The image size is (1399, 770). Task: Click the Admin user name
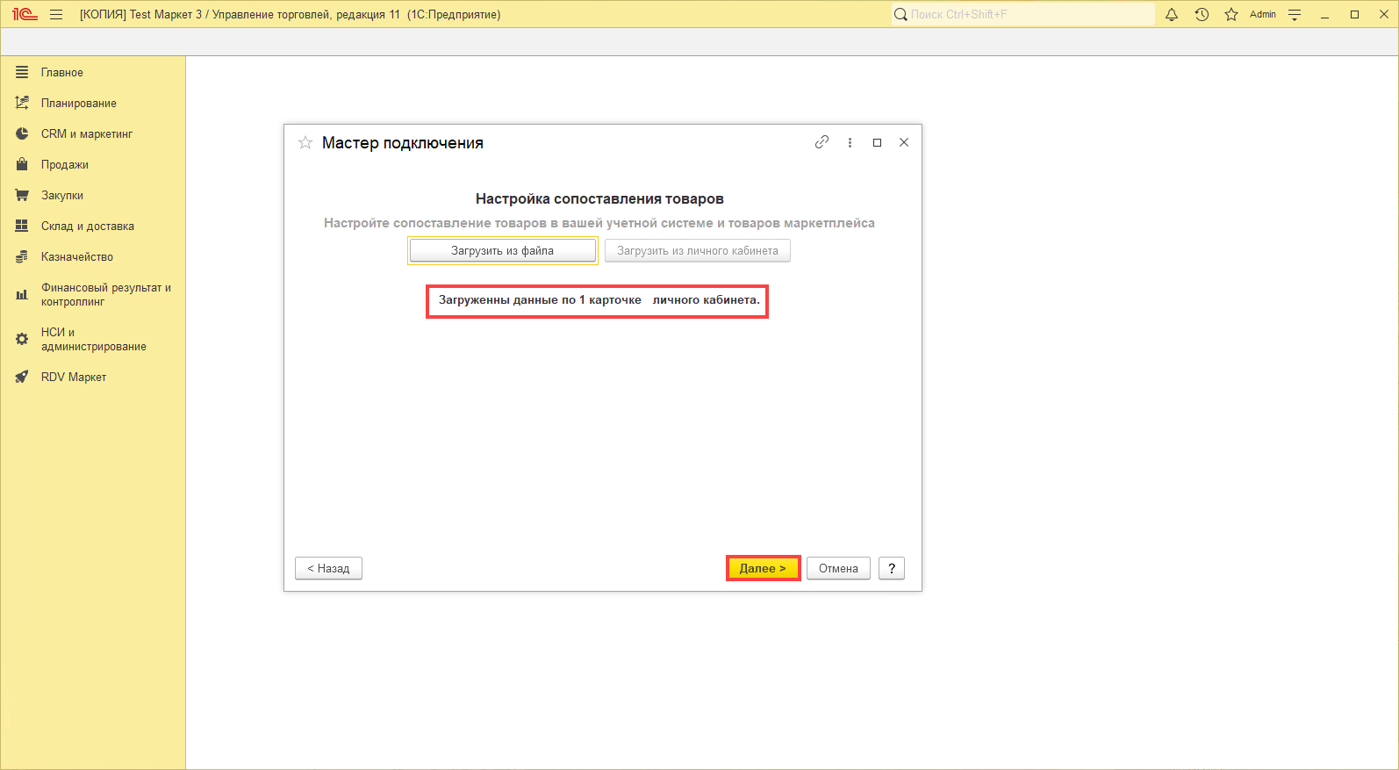click(1263, 14)
